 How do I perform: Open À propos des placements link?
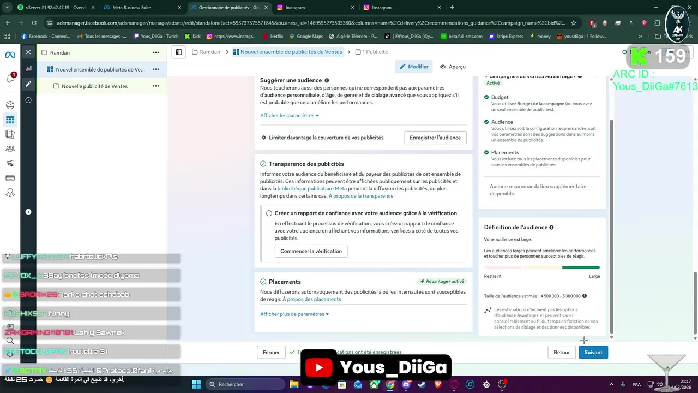tap(312, 299)
